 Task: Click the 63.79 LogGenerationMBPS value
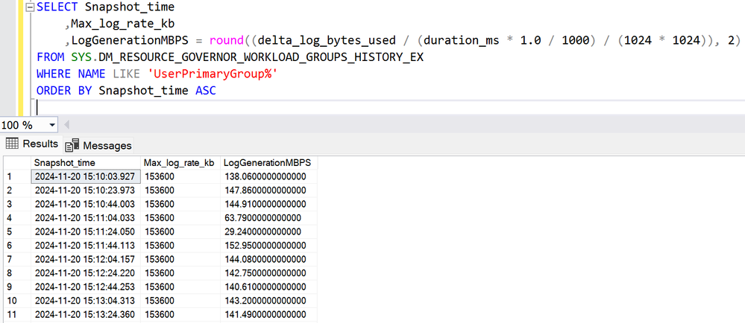(x=268, y=218)
